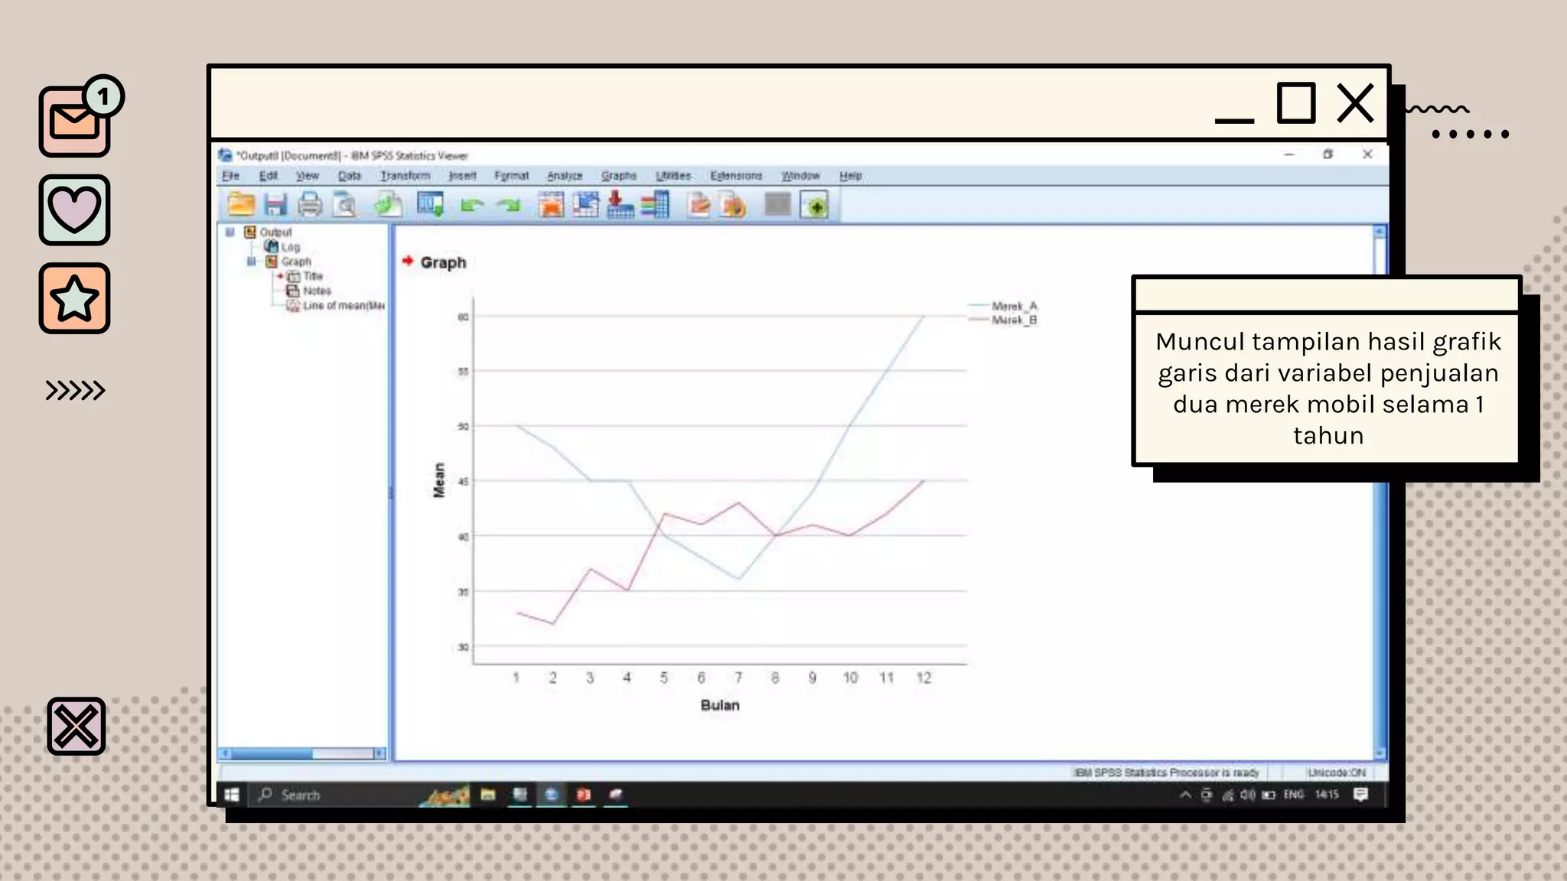
Task: Open the PowerPoint taskbar icon
Action: 584,795
